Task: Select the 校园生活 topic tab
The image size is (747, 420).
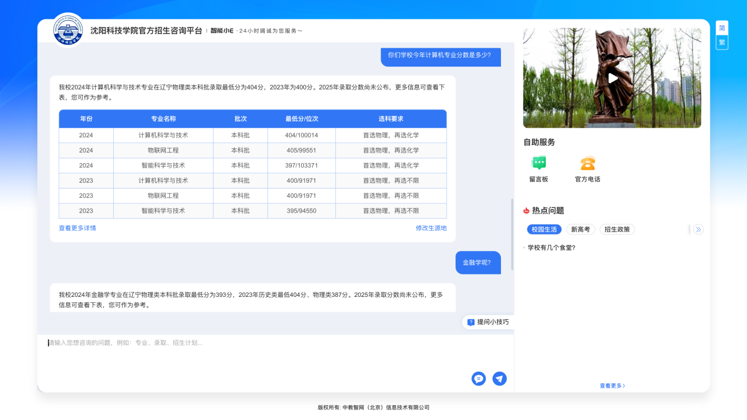Action: (544, 230)
